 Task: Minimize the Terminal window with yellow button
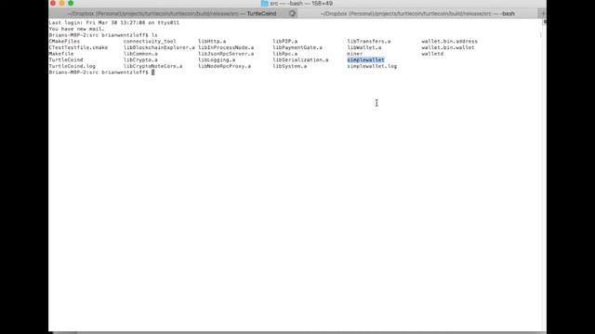coord(62,3)
